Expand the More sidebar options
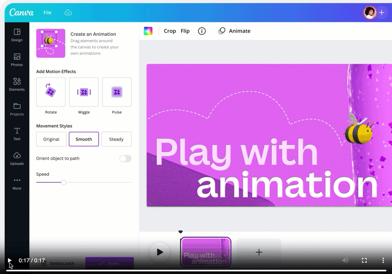The height and width of the screenshot is (274, 392). pyautogui.click(x=17, y=183)
